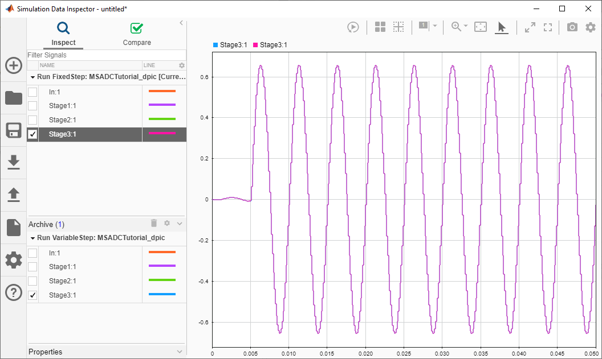Open session with folder sidebar icon

click(14, 98)
